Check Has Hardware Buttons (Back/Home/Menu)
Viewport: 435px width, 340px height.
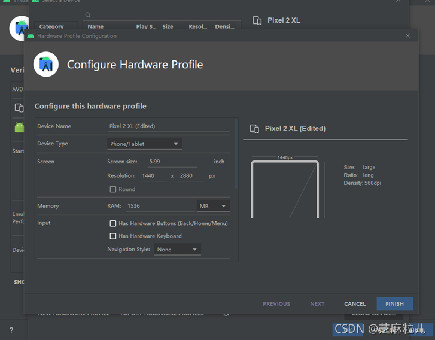coord(113,223)
